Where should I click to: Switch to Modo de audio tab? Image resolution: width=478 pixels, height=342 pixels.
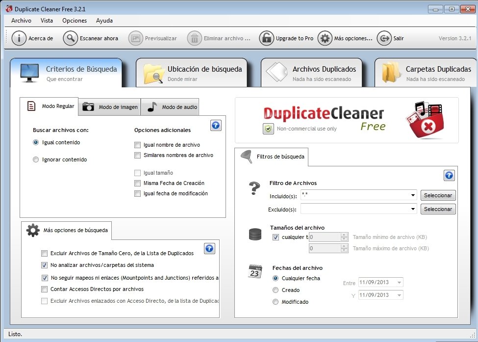(170, 107)
